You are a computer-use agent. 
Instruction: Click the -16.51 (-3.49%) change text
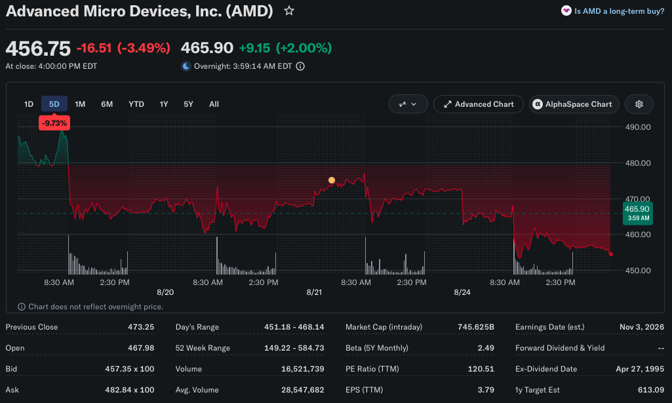coord(123,48)
